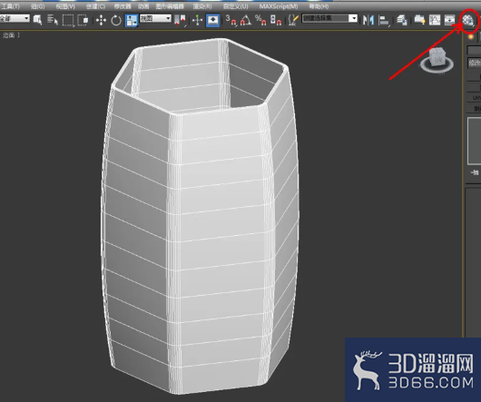Open the 创建(C) menu
This screenshot has width=481, height=402.
pyautogui.click(x=95, y=6)
